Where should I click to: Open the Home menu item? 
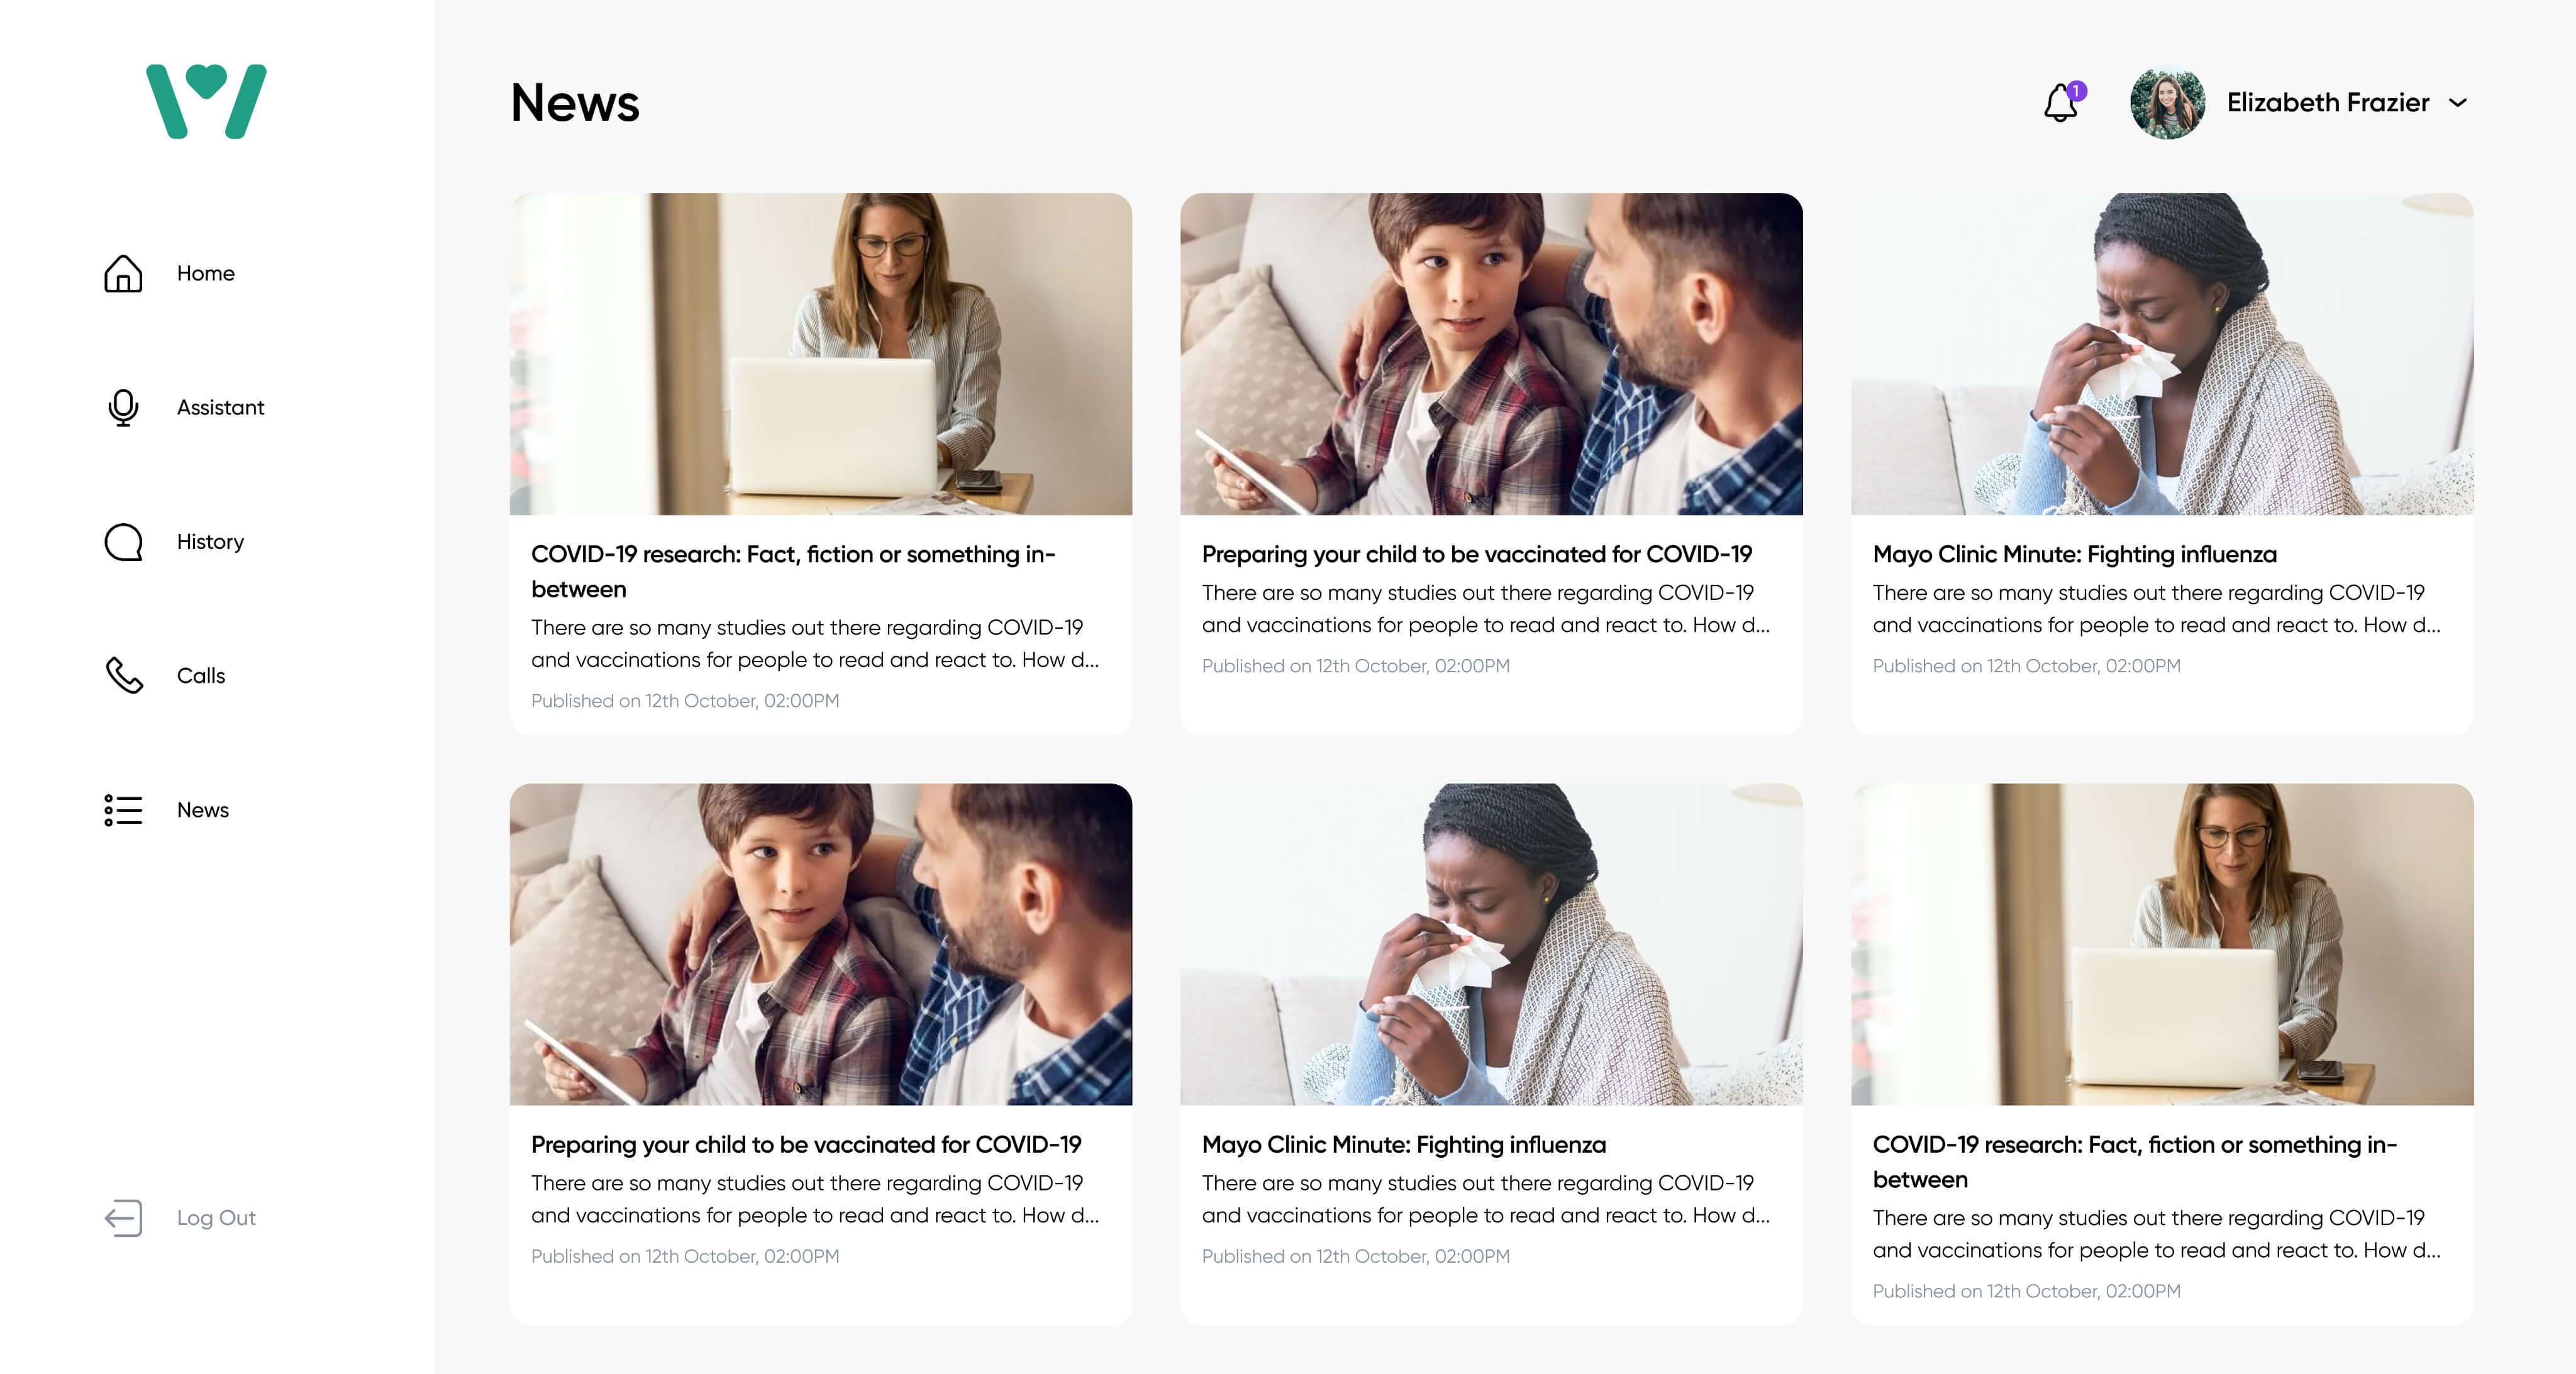pos(206,273)
